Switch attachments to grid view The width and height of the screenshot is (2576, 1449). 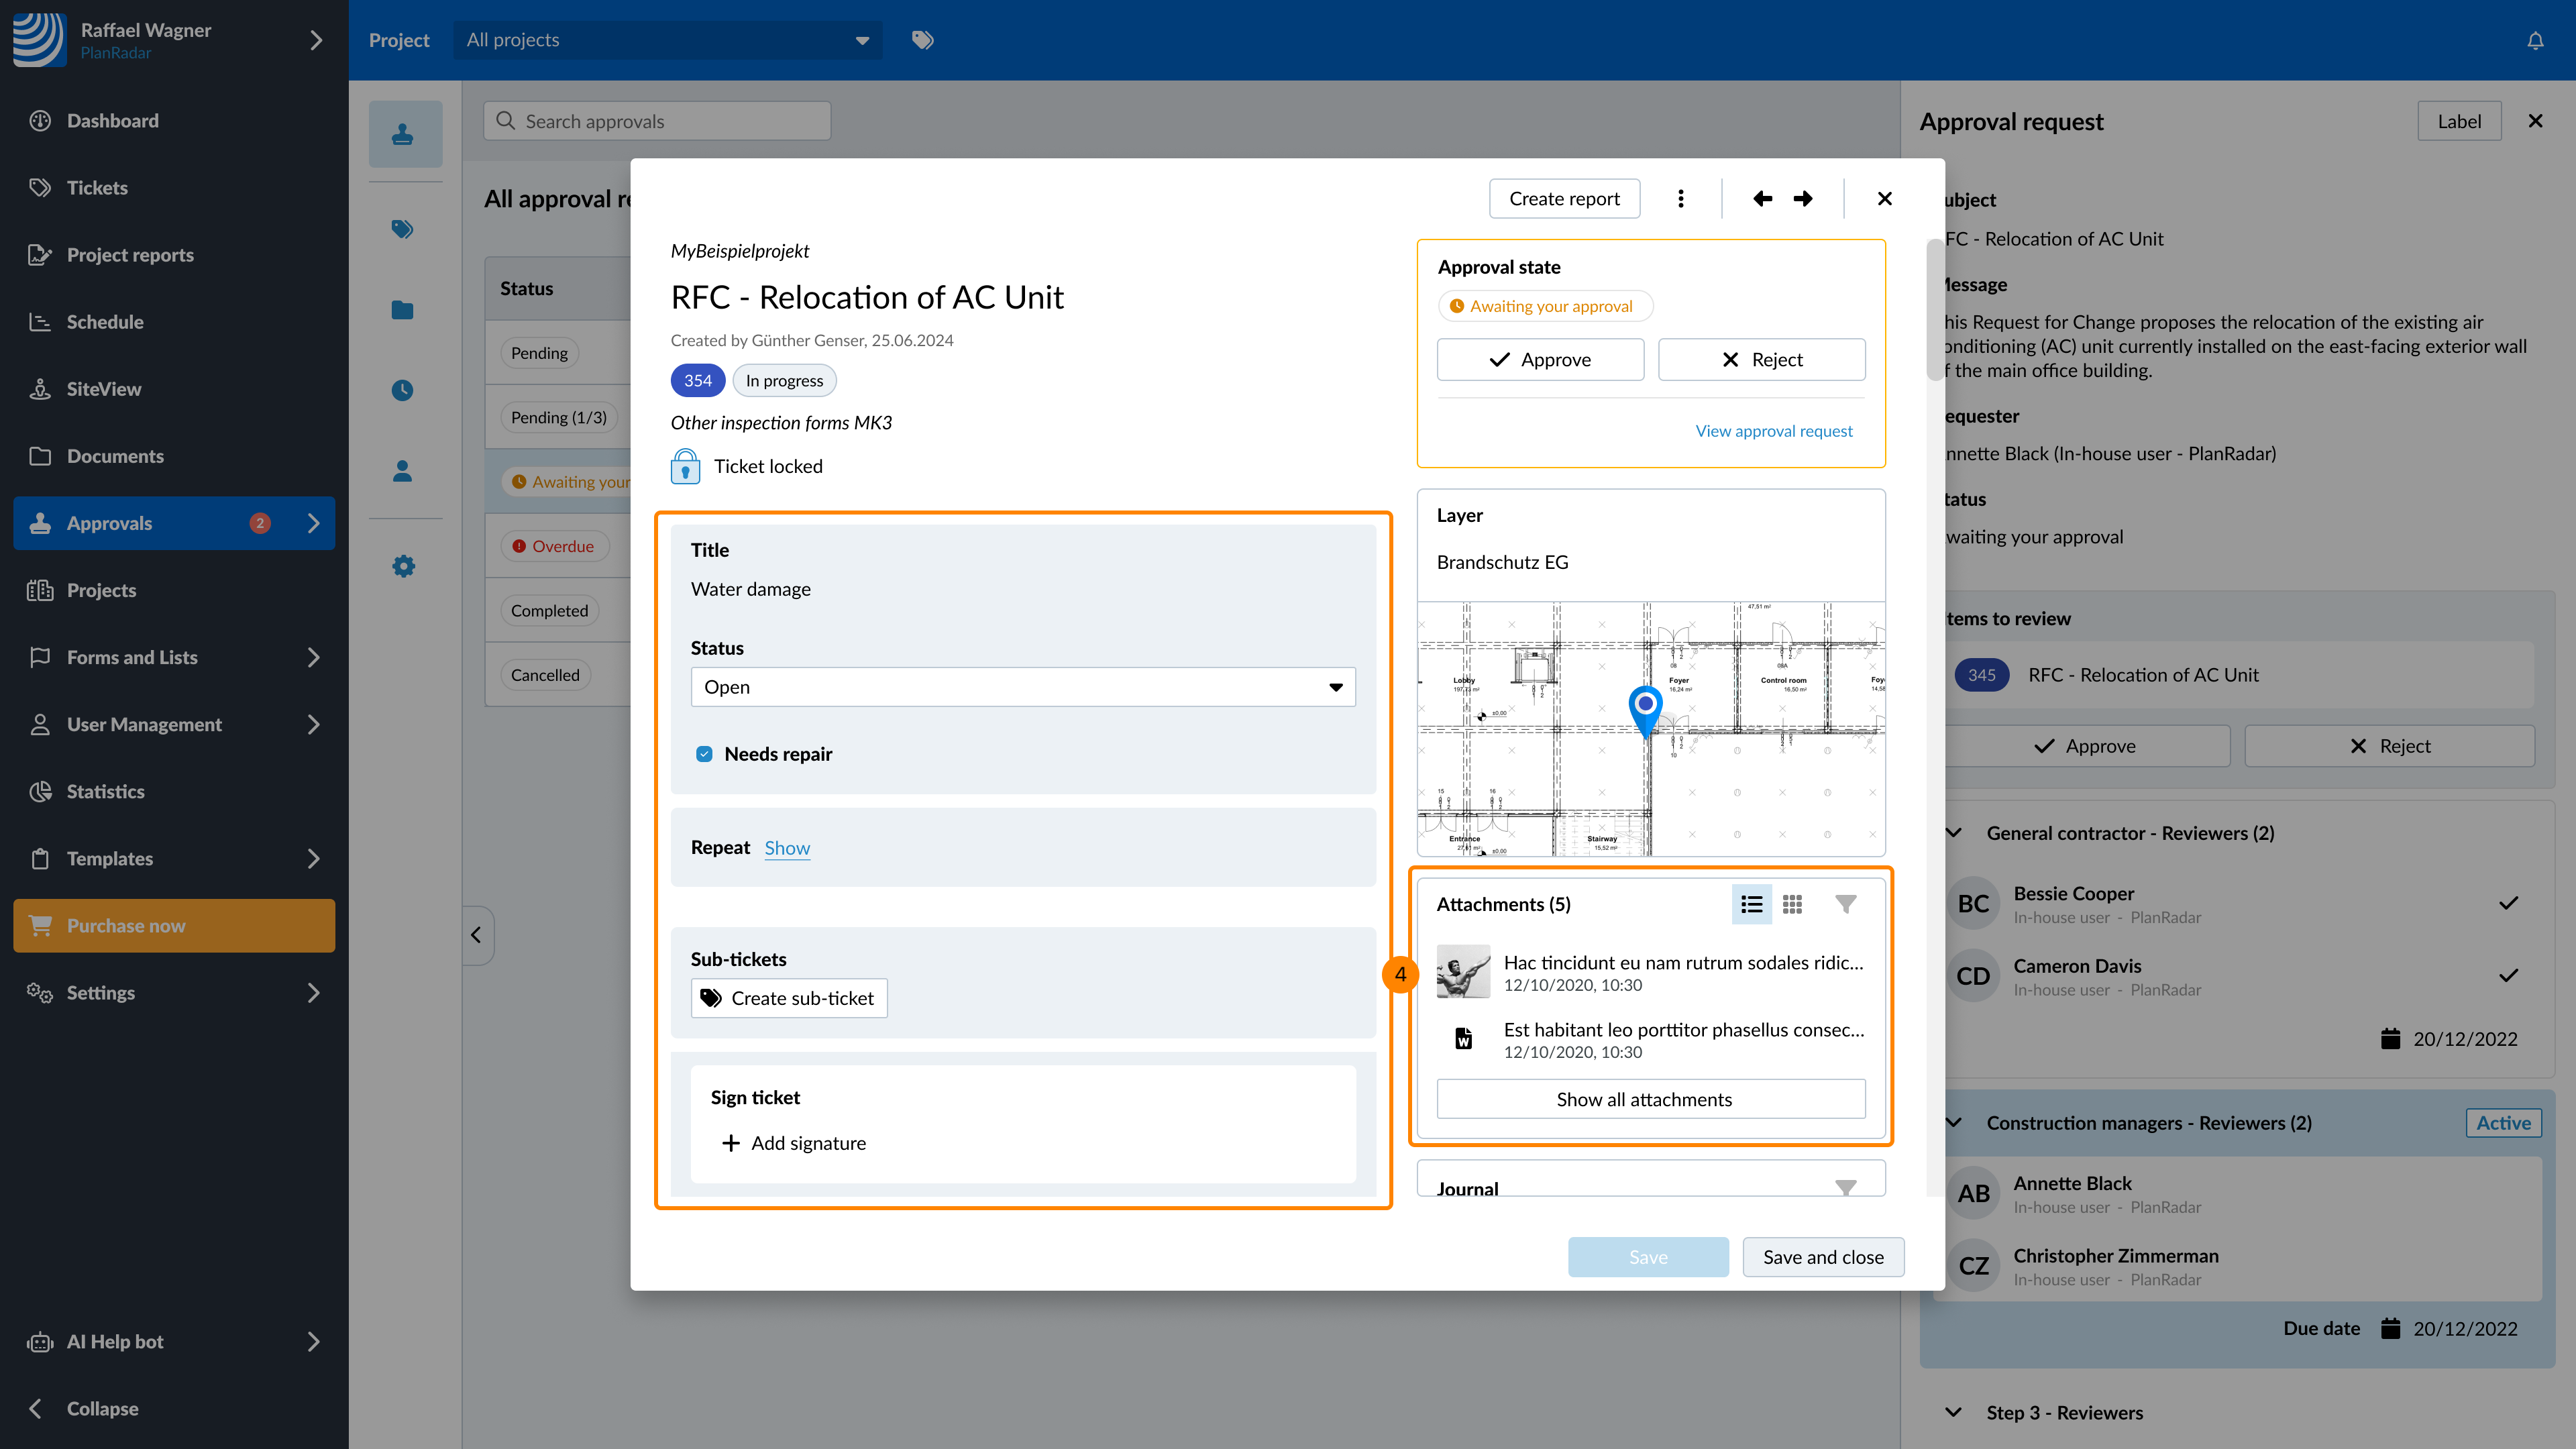(x=1792, y=904)
